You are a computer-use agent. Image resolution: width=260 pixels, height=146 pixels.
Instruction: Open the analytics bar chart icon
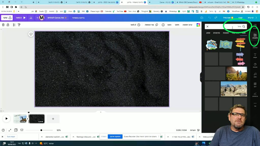tap(31, 18)
